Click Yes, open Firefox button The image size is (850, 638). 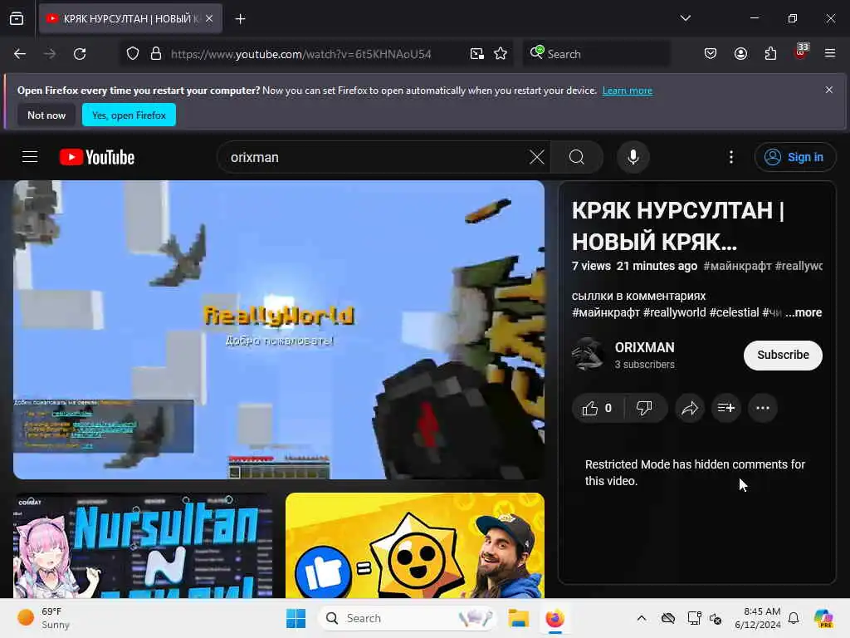(129, 115)
